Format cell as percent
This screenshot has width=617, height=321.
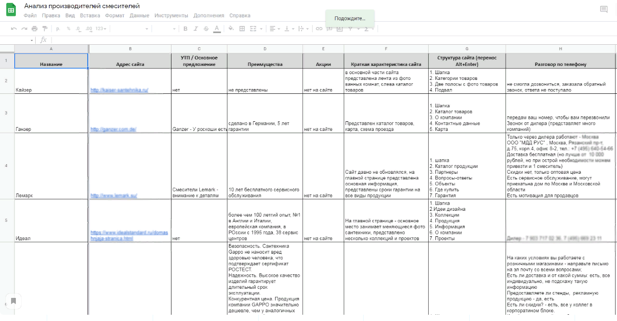click(68, 29)
